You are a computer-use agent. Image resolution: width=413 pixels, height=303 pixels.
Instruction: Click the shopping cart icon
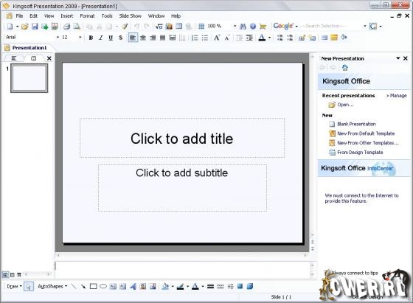[x=263, y=27]
